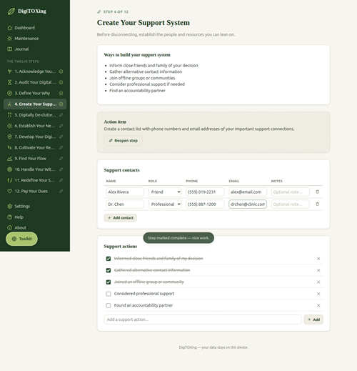The width and height of the screenshot is (357, 371).
Task: Open the Friend role dropdown
Action: [x=165, y=192]
